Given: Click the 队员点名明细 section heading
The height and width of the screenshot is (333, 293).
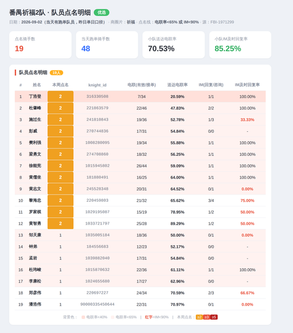Looking at the screenshot, I should 33,73.
